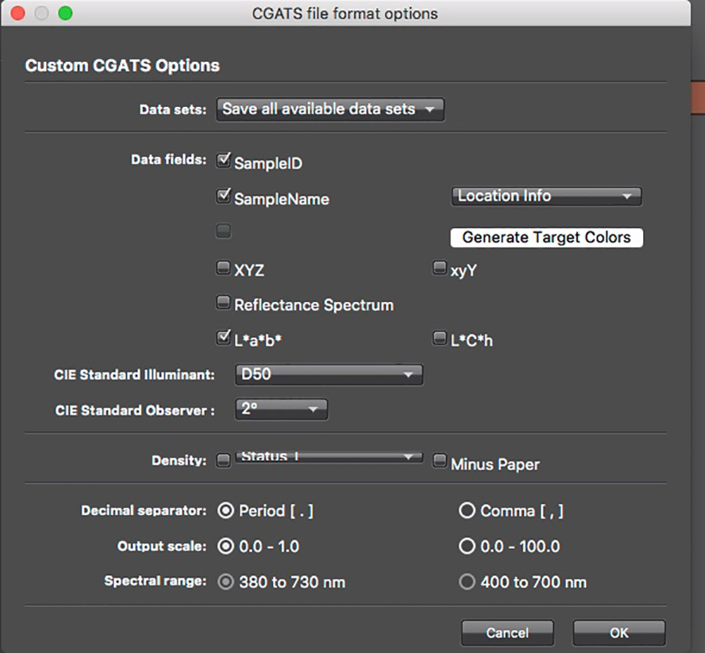Enable Reflectance Spectrum checkbox
Screen dimensions: 705x653
(223, 303)
